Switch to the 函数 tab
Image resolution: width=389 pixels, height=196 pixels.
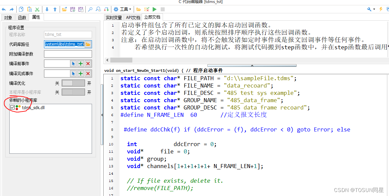tap(22, 18)
